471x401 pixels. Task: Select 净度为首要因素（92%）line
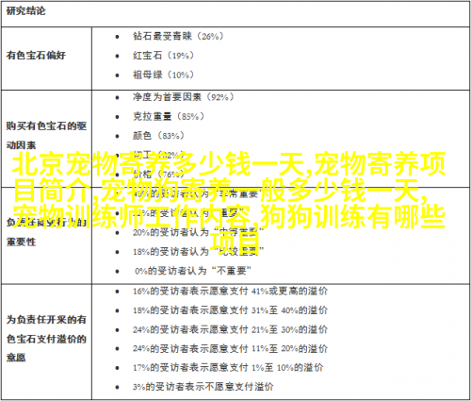coord(184,97)
